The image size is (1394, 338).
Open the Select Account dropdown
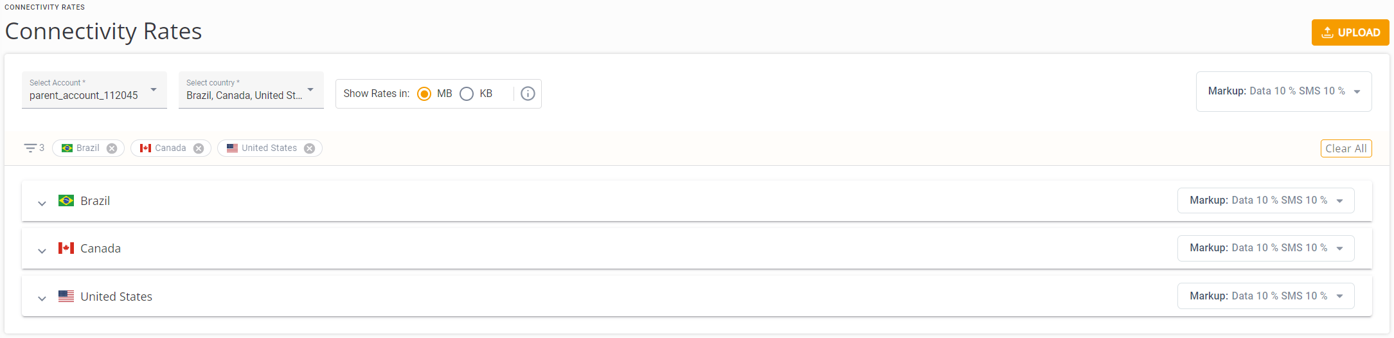(x=94, y=91)
